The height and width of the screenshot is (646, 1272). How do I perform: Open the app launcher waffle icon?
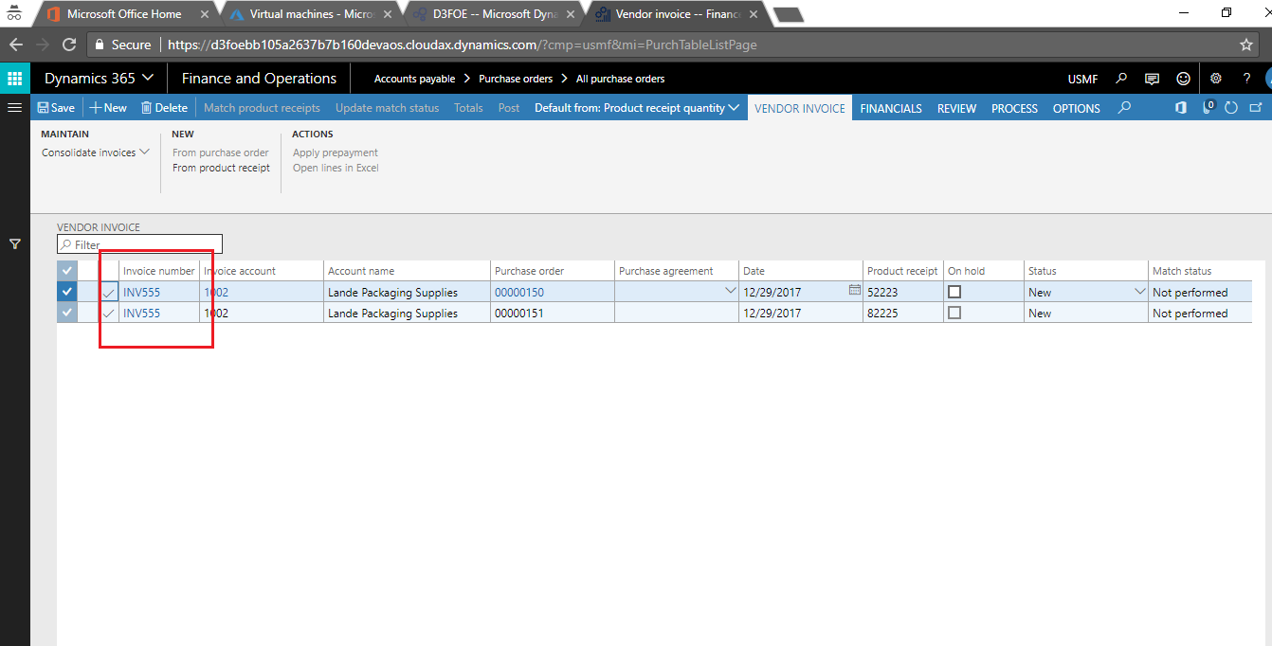pyautogui.click(x=14, y=79)
